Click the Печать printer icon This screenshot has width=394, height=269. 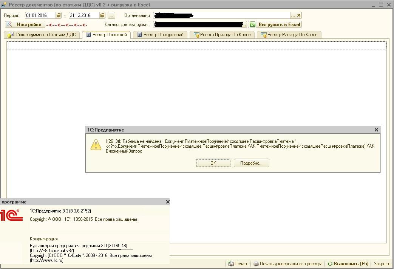[x=230, y=263]
